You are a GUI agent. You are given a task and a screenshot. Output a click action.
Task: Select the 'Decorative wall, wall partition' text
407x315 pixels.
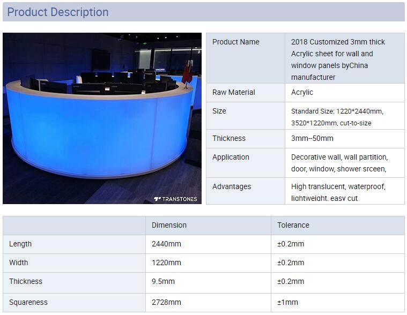339,157
